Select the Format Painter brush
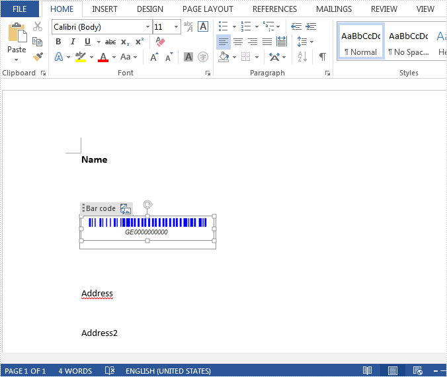The width and height of the screenshot is (447, 377). coord(38,57)
